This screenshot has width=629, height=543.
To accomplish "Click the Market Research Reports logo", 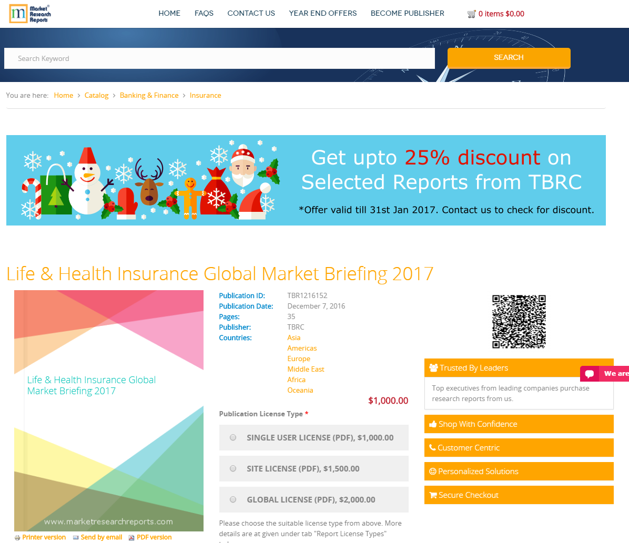I will (30, 14).
